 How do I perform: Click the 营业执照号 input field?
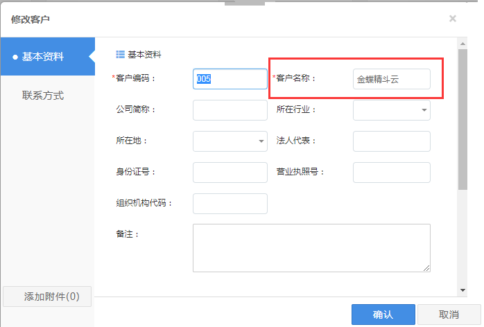391,173
